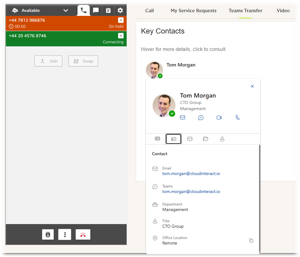Switch to the Teams Transfer tab
This screenshot has height=257, width=300.
click(x=245, y=11)
